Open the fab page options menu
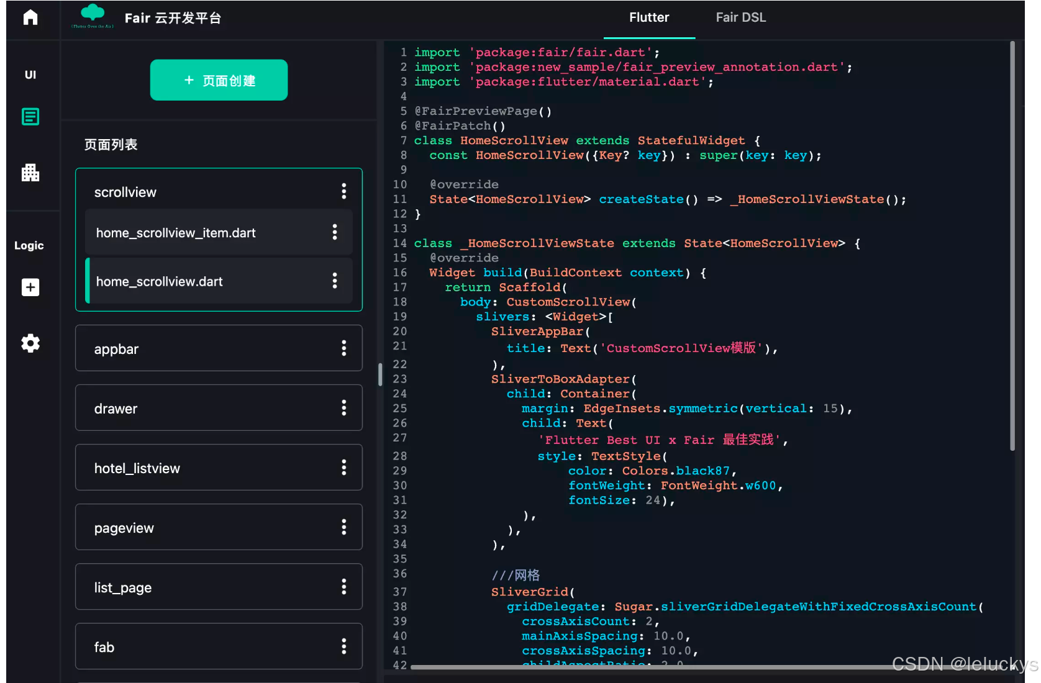Image resolution: width=1041 pixels, height=683 pixels. (x=343, y=646)
